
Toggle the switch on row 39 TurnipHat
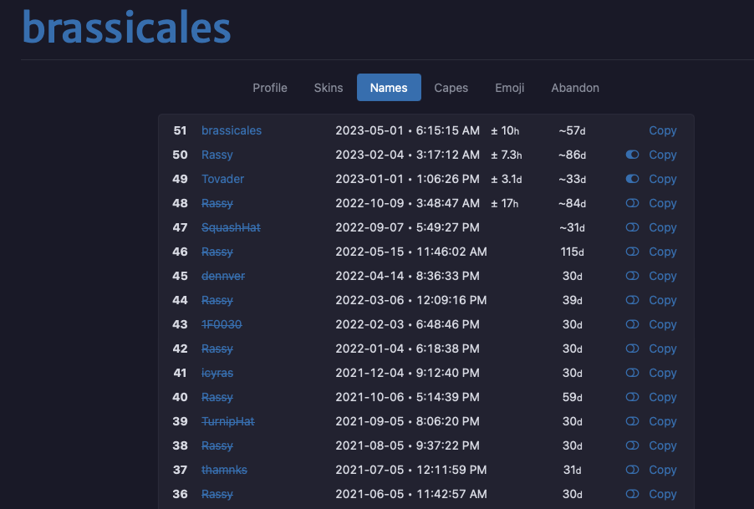click(632, 421)
